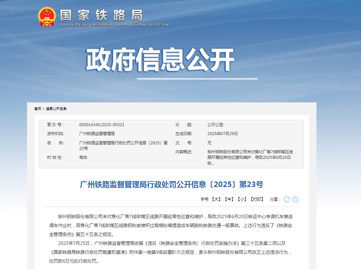
Task: Click the 生成日期 field label
Action: (184, 134)
